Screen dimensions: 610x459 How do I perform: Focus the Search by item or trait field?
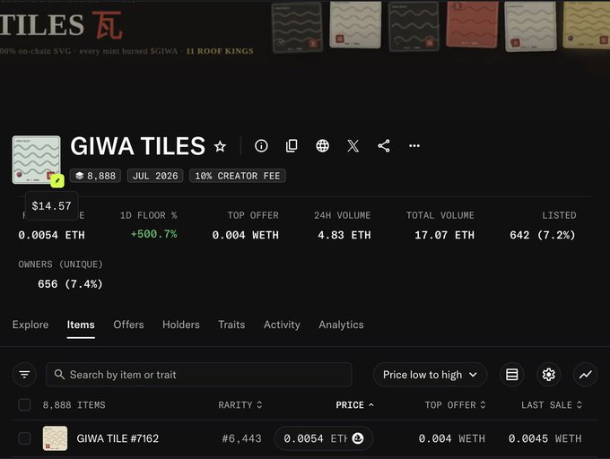pos(199,375)
